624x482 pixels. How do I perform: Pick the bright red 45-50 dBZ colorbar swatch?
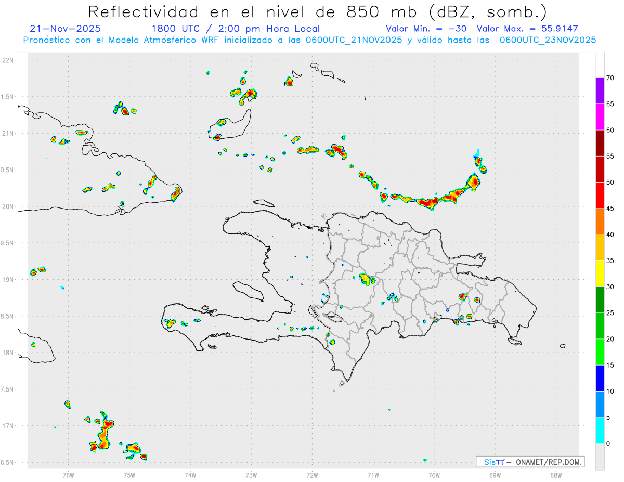pyautogui.click(x=600, y=195)
